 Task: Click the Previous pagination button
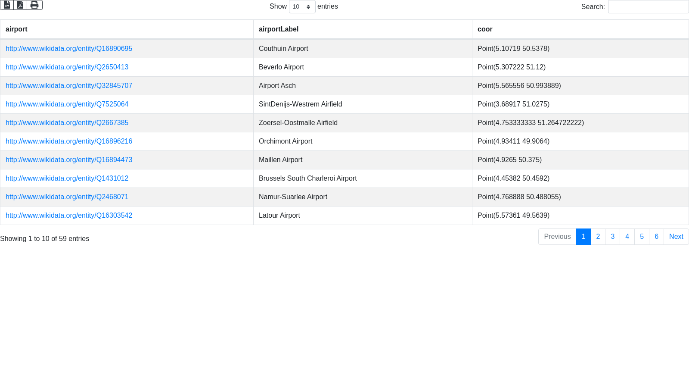pyautogui.click(x=557, y=237)
